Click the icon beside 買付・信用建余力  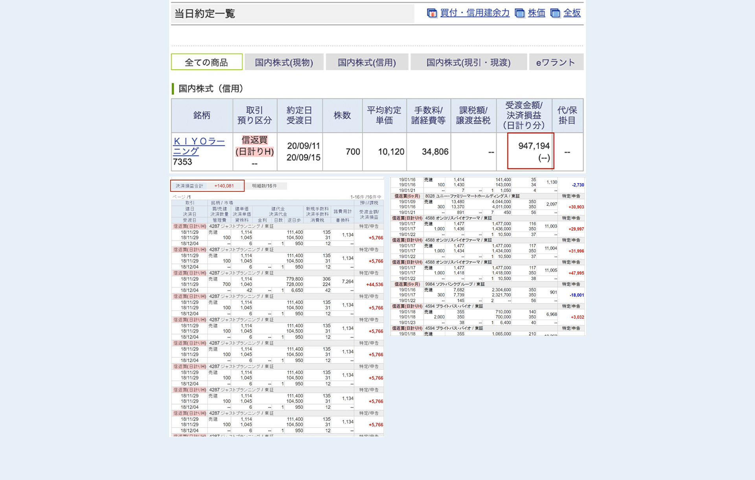[432, 13]
